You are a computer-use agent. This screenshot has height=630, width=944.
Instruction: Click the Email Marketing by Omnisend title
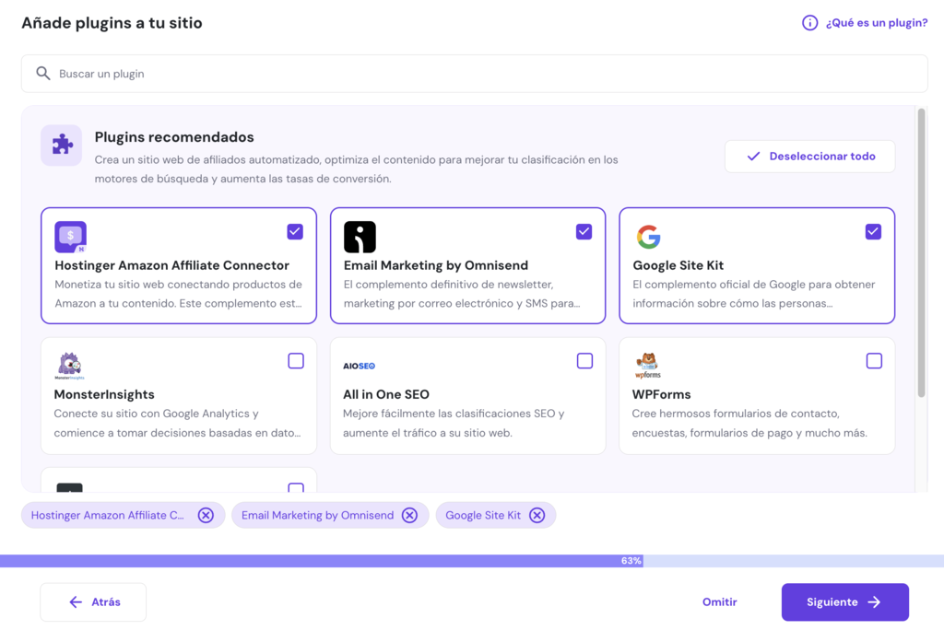[x=436, y=265]
